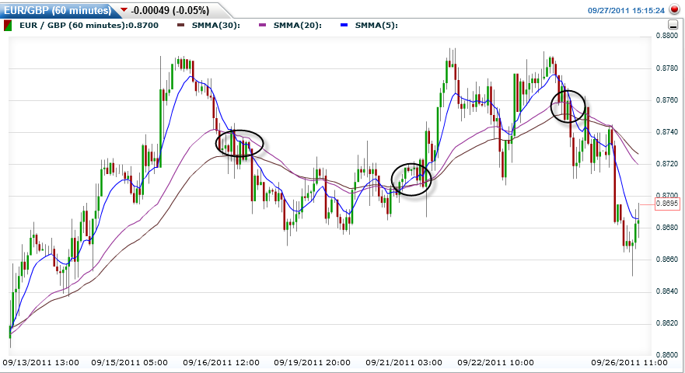Click the red down-arrow price change indicator
This screenshot has height=373, width=685.
pyautogui.click(x=124, y=10)
